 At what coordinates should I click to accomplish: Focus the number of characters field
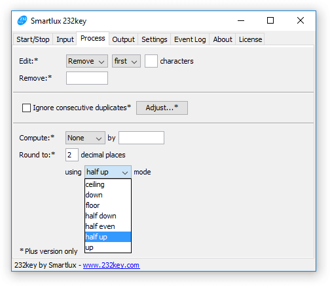(x=151, y=61)
